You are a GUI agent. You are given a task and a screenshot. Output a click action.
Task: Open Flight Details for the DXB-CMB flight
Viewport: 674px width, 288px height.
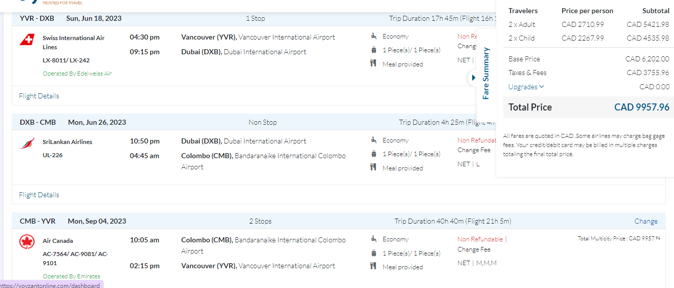click(x=39, y=195)
